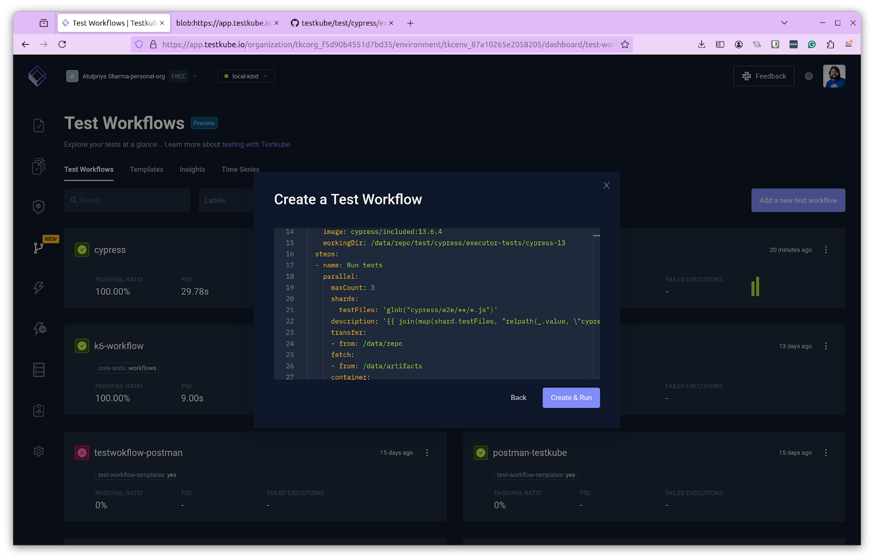Click Add a new test workflow button

pyautogui.click(x=798, y=200)
